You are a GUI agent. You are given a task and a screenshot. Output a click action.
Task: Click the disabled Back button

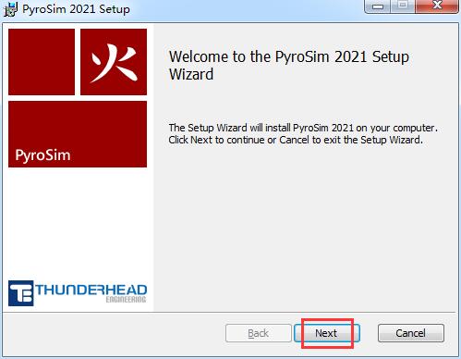[x=259, y=333]
